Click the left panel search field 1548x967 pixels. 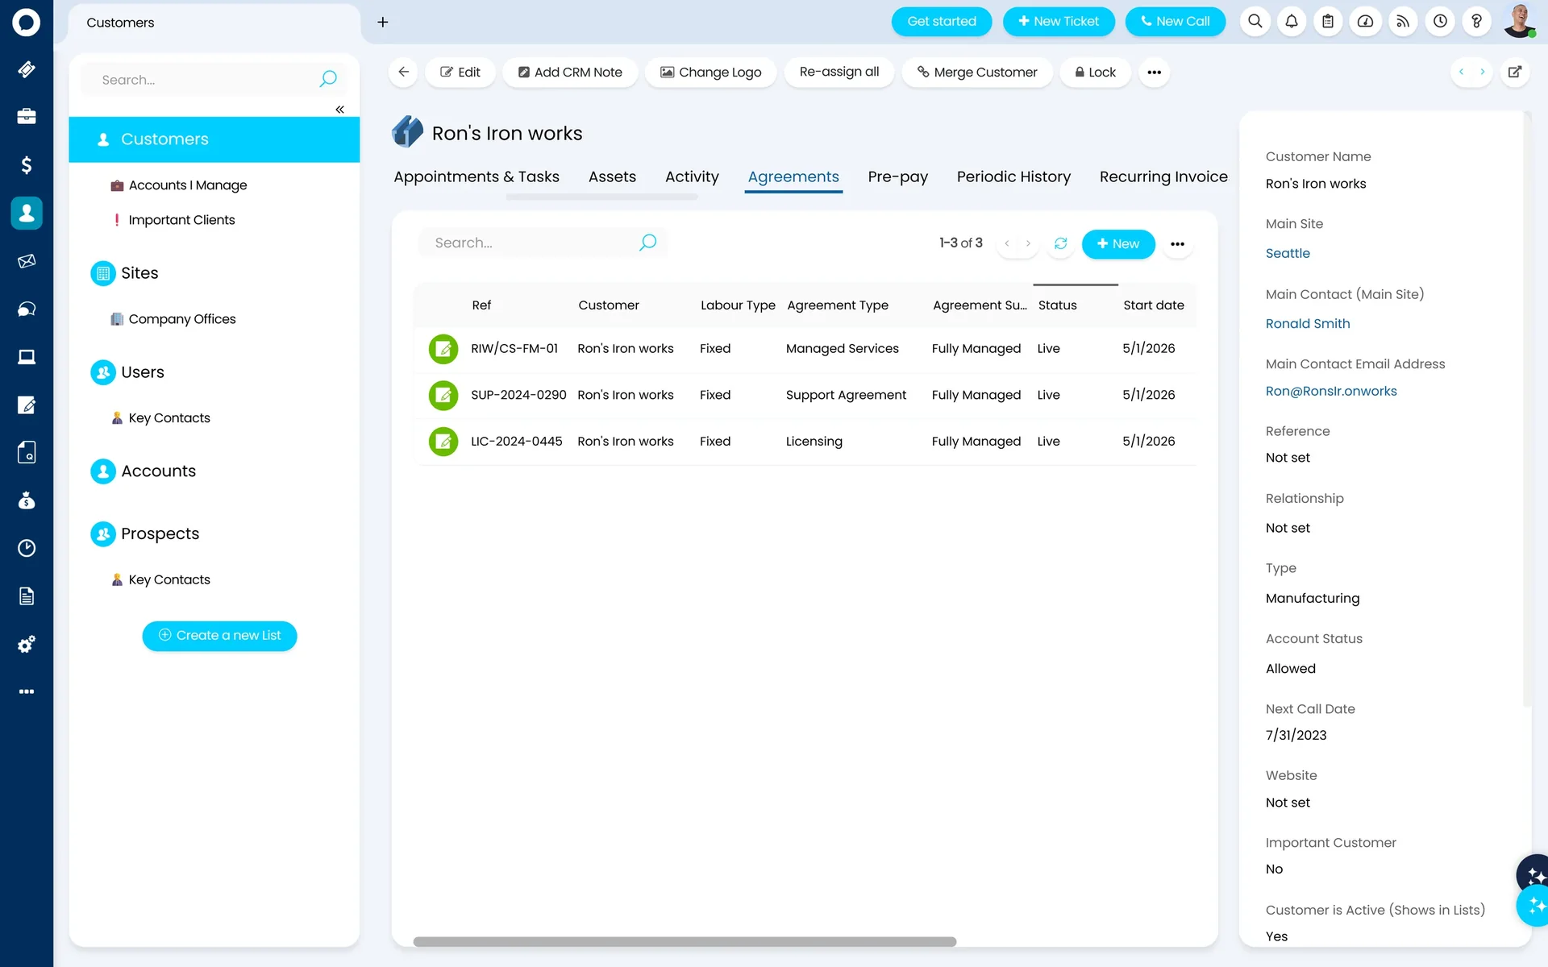click(214, 79)
